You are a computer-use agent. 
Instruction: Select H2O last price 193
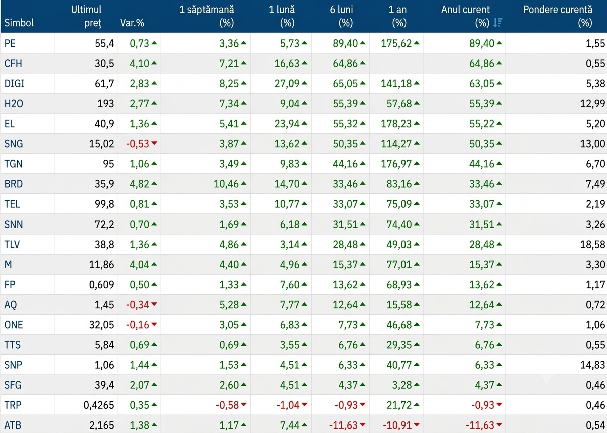click(105, 104)
